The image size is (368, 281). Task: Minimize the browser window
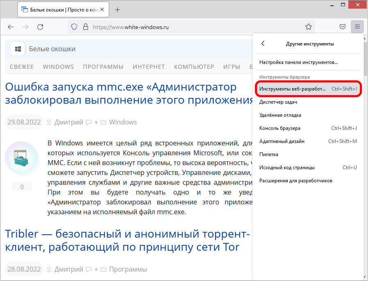point(332,5)
